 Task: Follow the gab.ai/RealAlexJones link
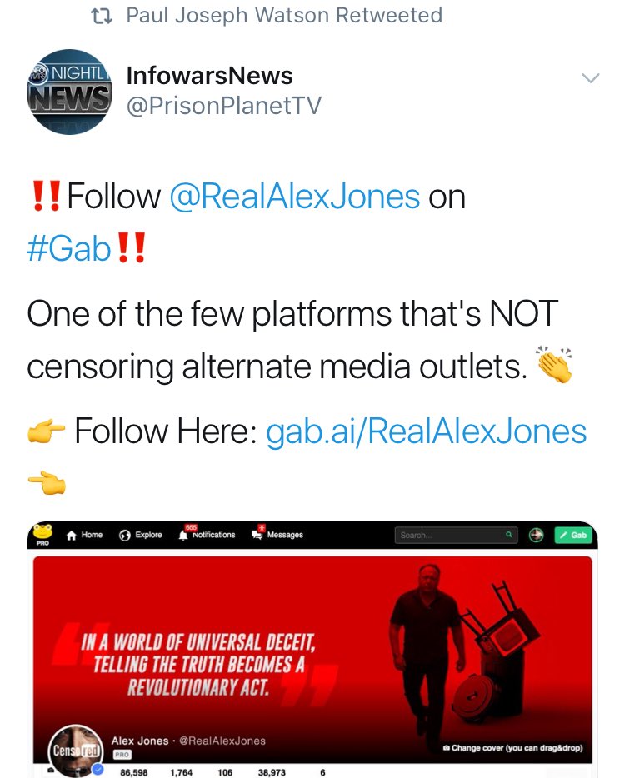[427, 431]
